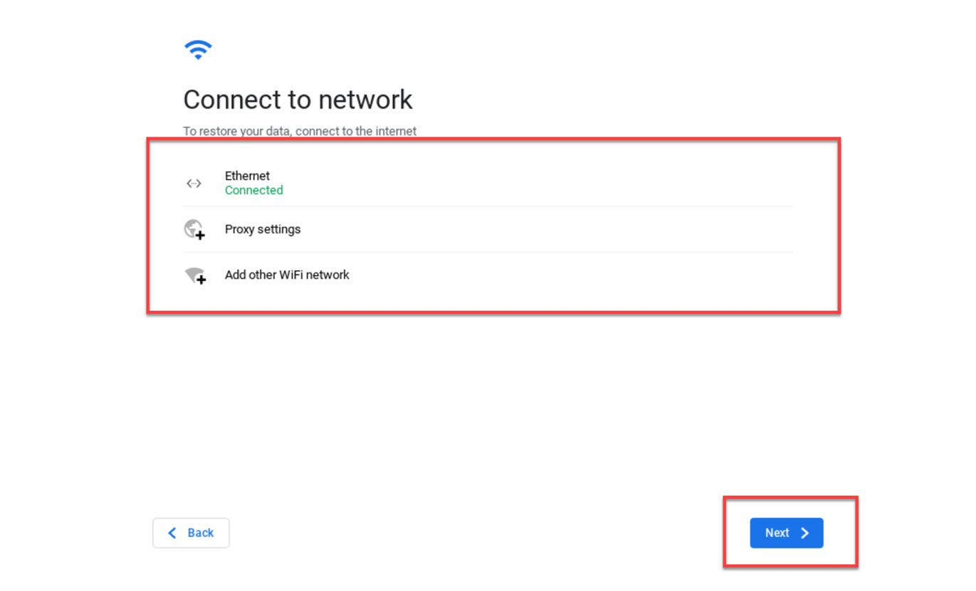
Task: Click the forward chevron inside the Next button
Action: (x=804, y=533)
